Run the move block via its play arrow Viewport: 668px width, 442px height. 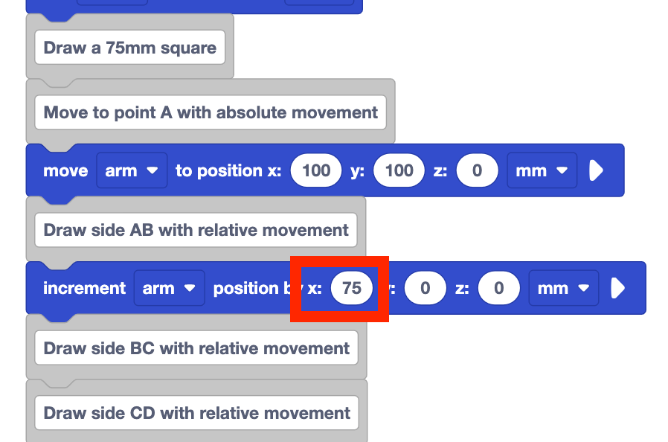[597, 170]
